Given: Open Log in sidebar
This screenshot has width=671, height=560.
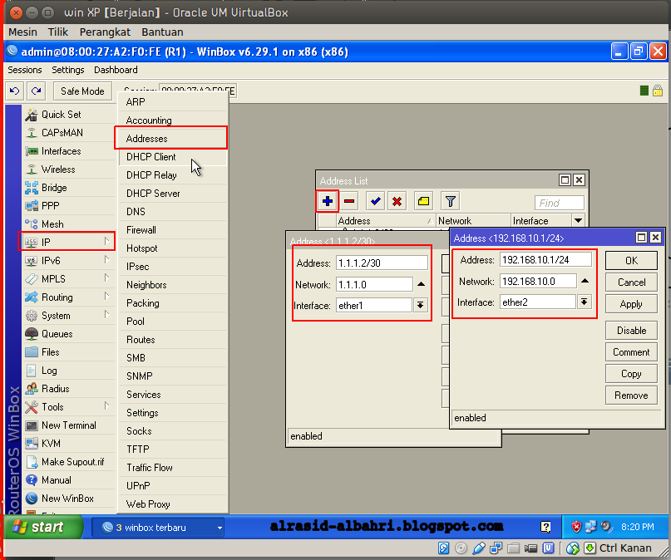Looking at the screenshot, I should click(x=68, y=371).
